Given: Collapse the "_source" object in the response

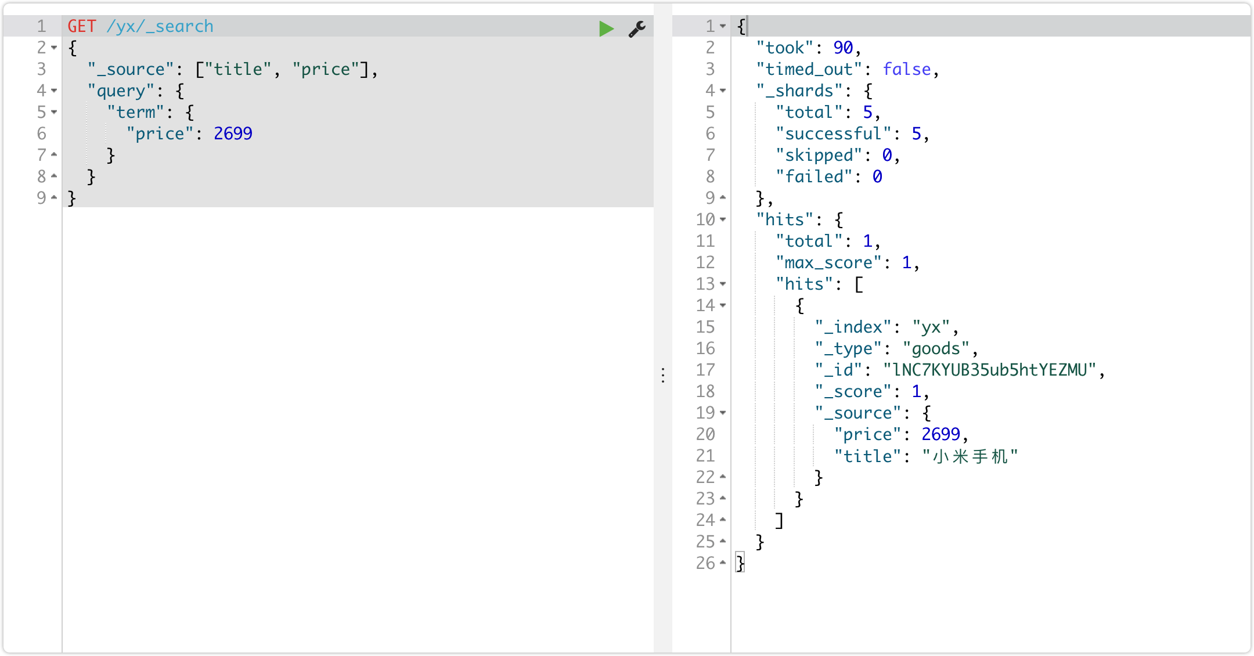Looking at the screenshot, I should (722, 413).
